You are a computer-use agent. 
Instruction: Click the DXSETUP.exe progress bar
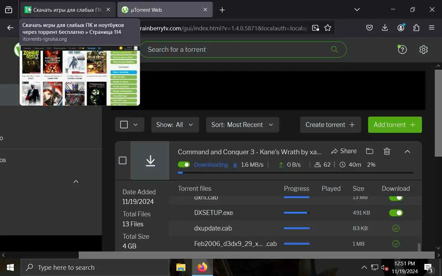point(297,213)
